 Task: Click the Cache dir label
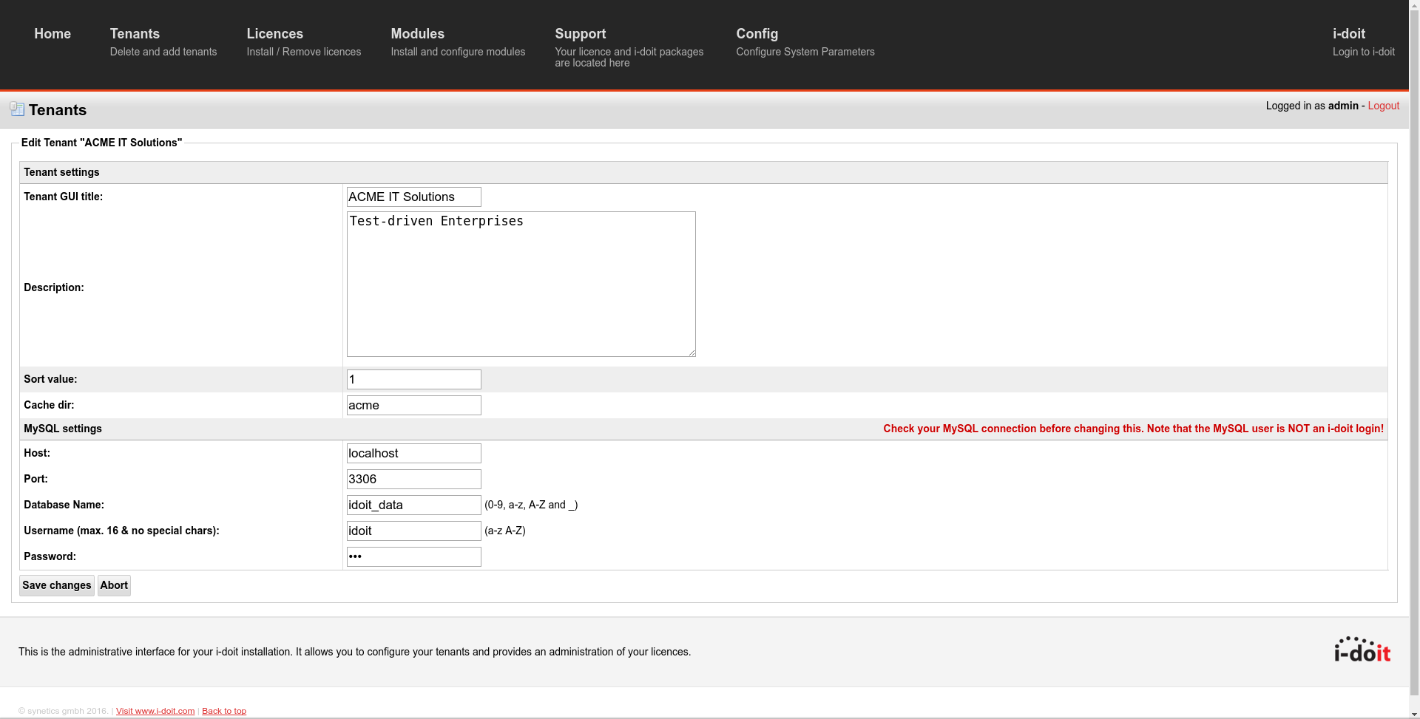pos(49,405)
